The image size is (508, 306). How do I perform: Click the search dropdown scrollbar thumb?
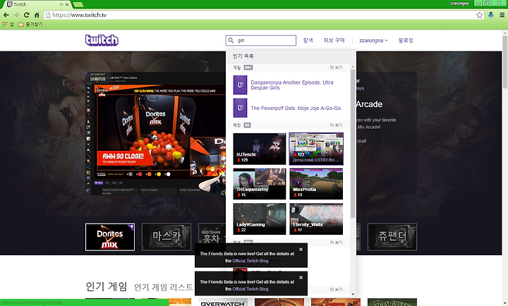[353, 143]
